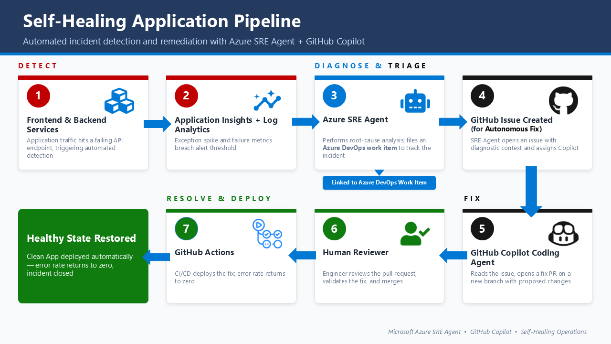Click the 'GitHub Issue Created' heading
Screen dimensions: 611x344
[x=511, y=120]
